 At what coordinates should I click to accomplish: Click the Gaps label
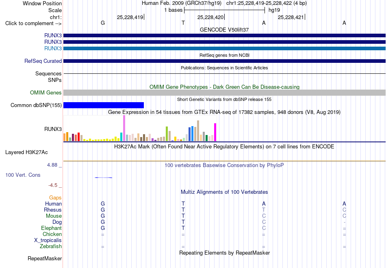[55, 198]
